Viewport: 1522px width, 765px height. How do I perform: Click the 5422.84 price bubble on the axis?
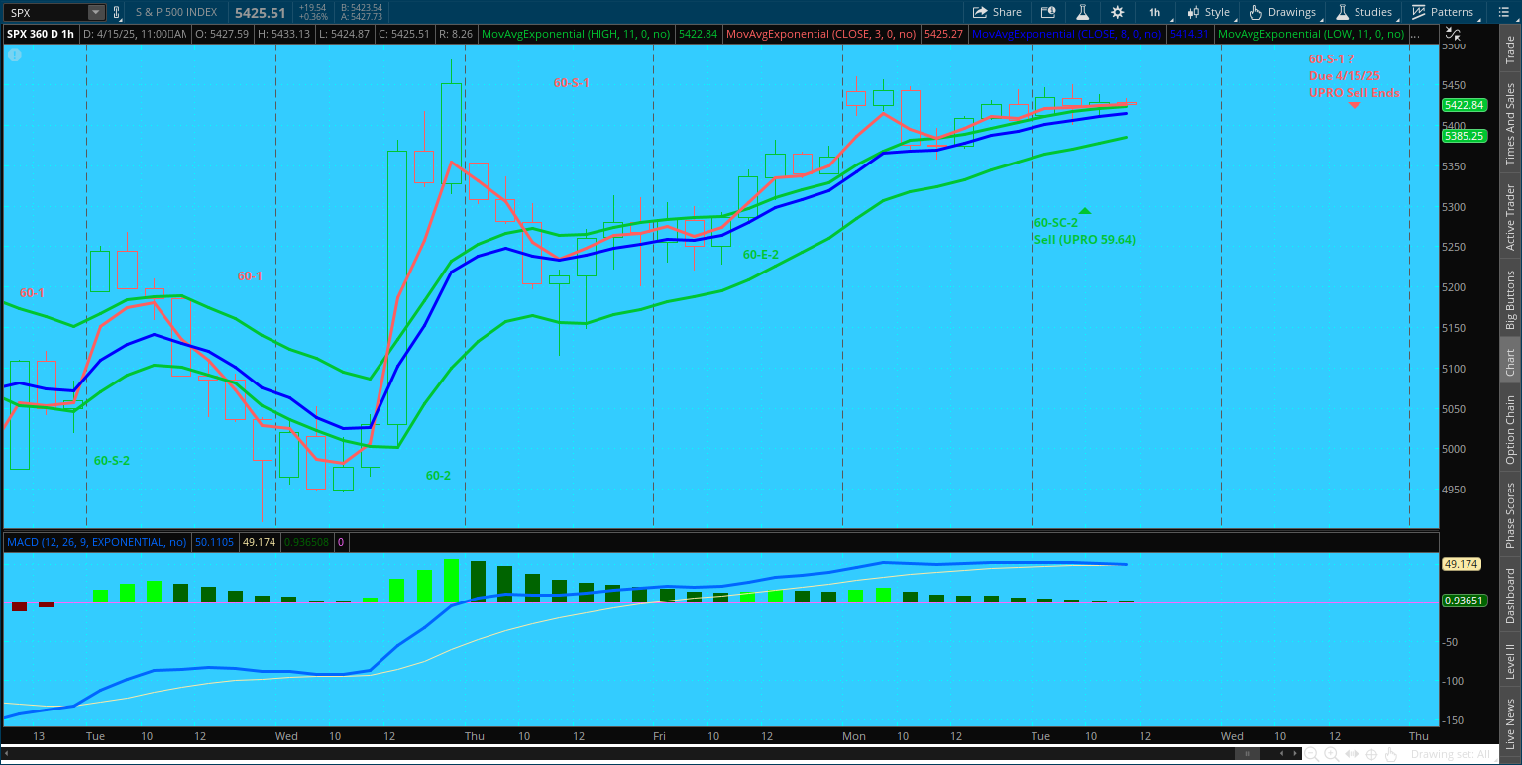pos(1464,105)
